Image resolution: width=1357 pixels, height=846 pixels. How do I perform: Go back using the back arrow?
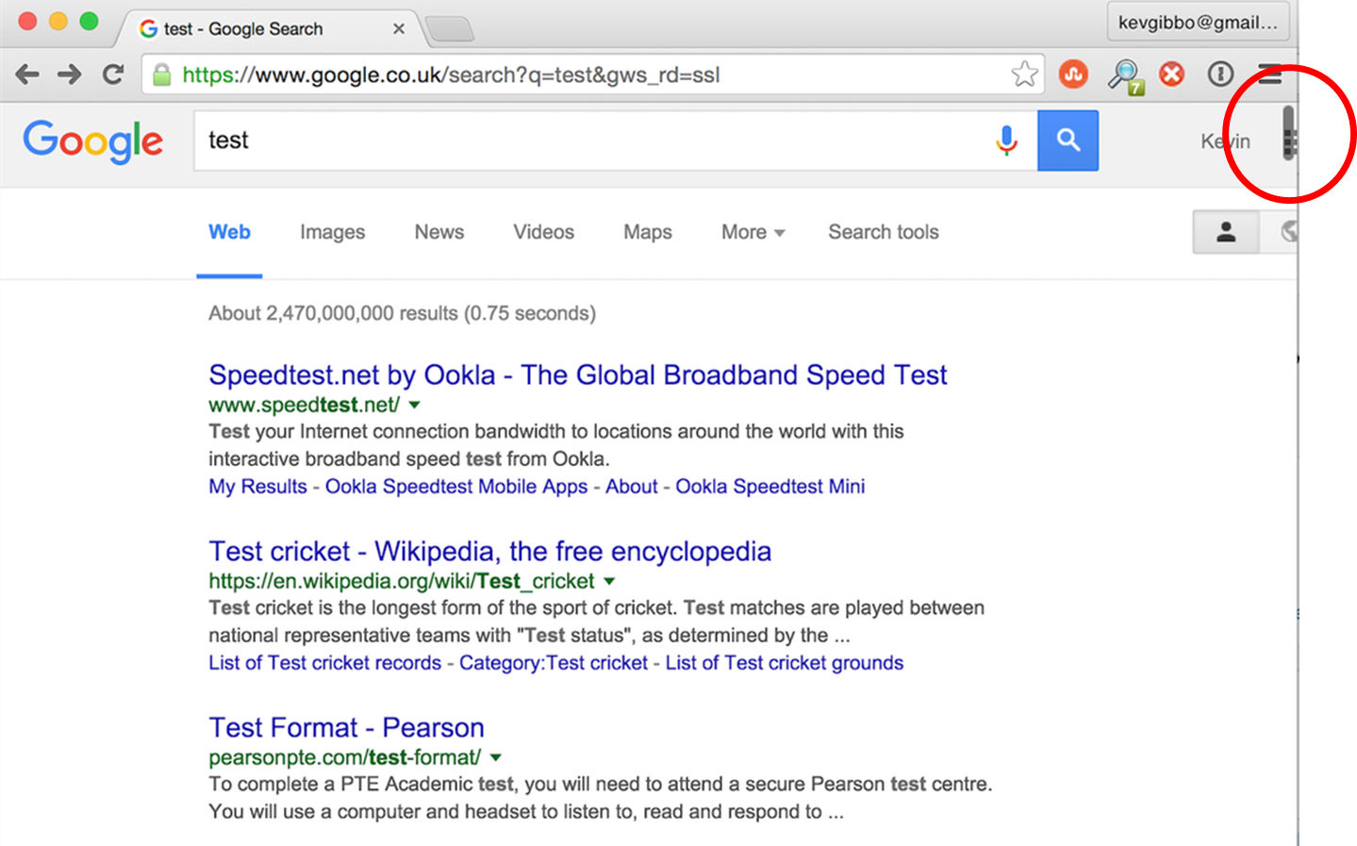point(27,74)
